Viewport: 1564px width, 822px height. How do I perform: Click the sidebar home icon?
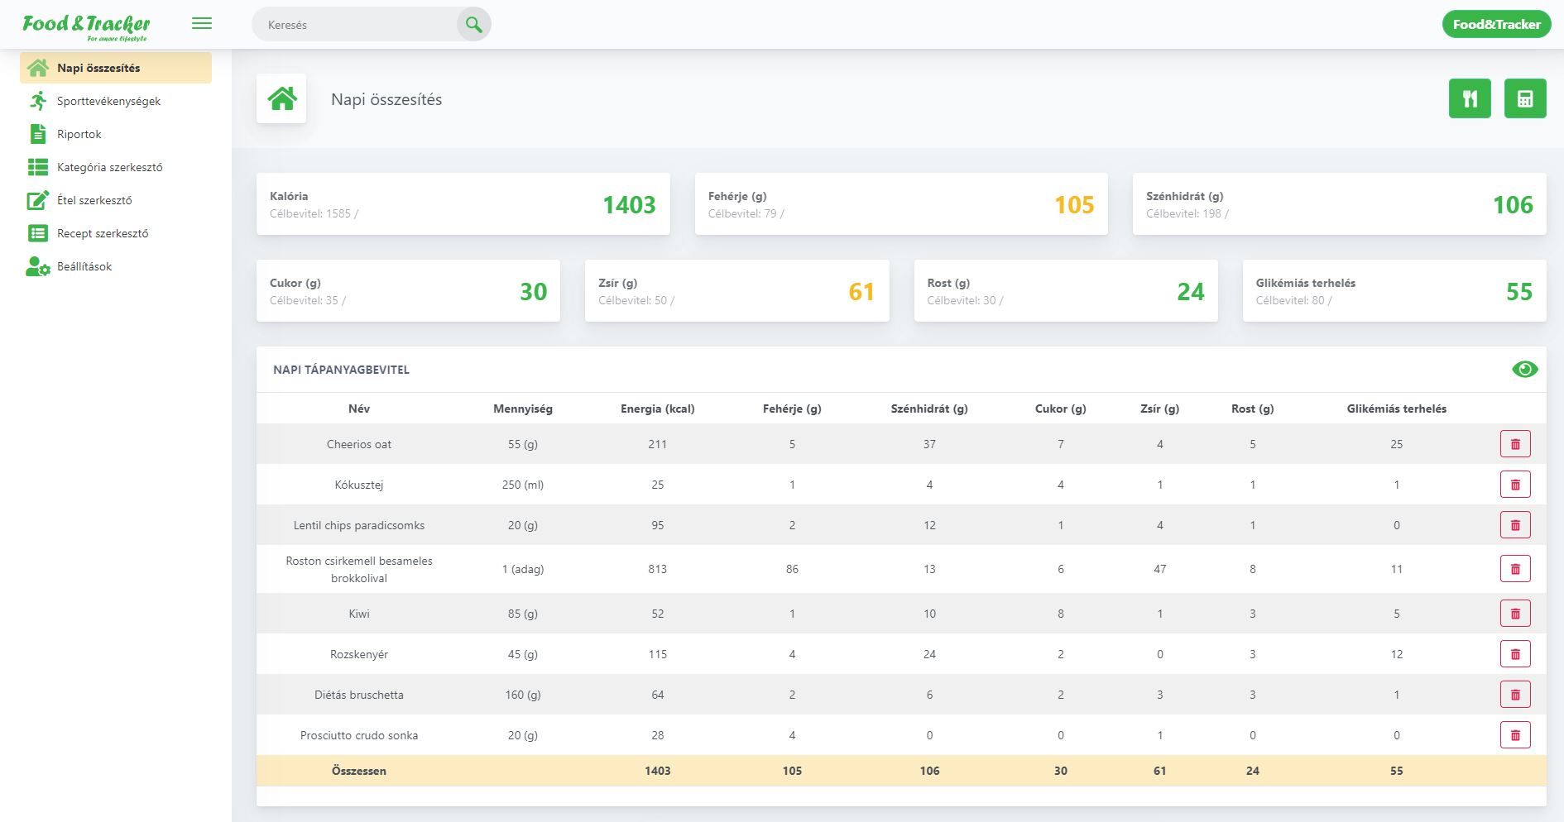coord(38,68)
